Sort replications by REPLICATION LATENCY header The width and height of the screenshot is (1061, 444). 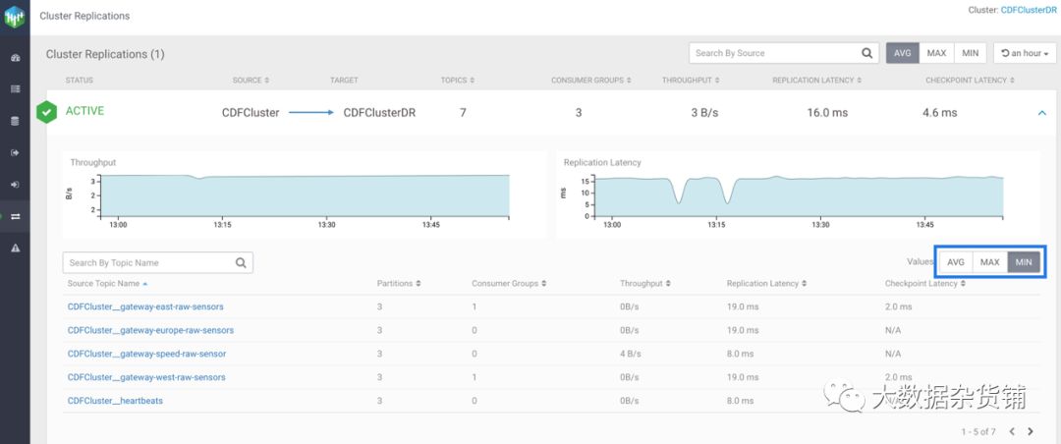point(817,80)
